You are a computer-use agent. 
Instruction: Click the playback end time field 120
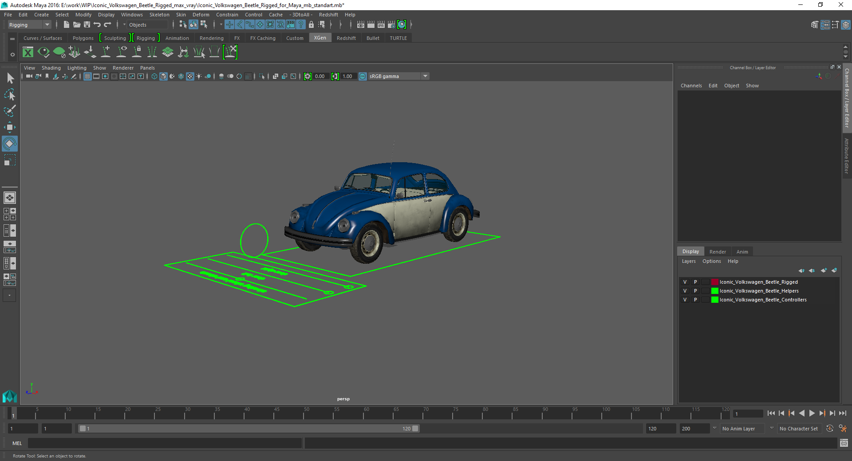(x=661, y=429)
